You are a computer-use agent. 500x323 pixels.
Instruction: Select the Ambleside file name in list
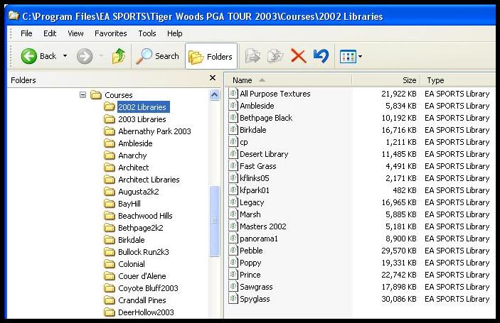click(x=257, y=106)
